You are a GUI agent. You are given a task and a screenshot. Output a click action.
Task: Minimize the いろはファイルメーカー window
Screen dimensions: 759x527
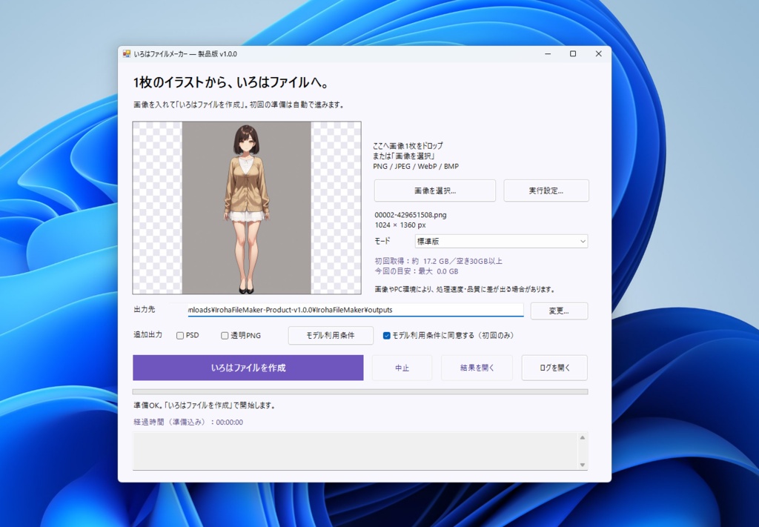click(x=548, y=53)
